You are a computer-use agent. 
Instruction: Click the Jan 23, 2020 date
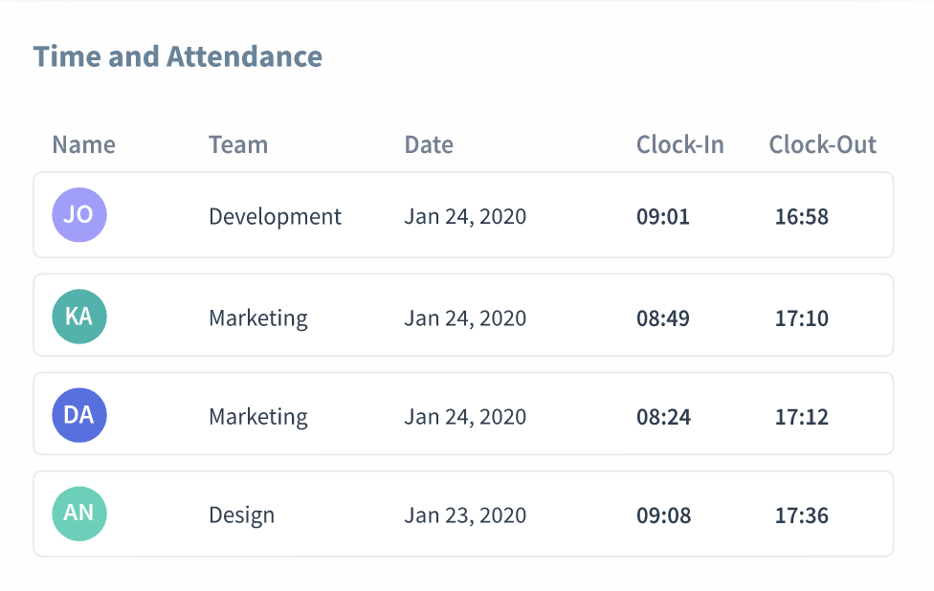click(465, 515)
